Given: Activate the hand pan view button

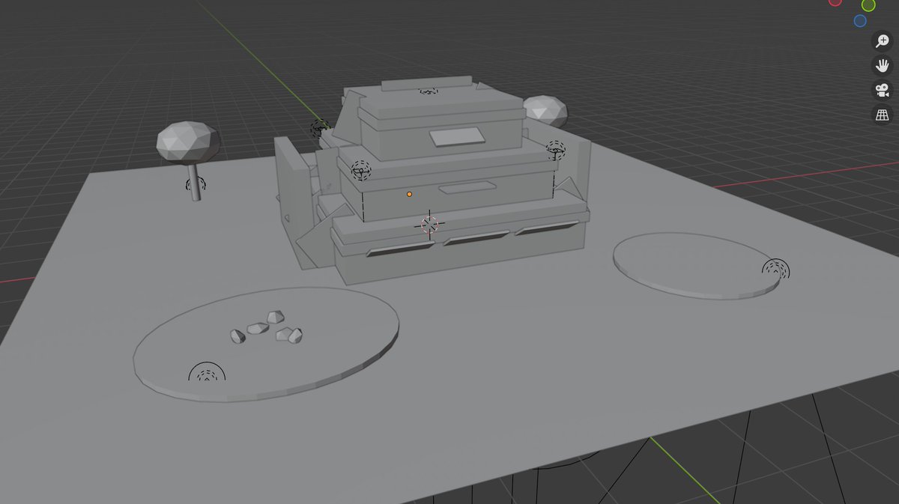Looking at the screenshot, I should (x=883, y=66).
